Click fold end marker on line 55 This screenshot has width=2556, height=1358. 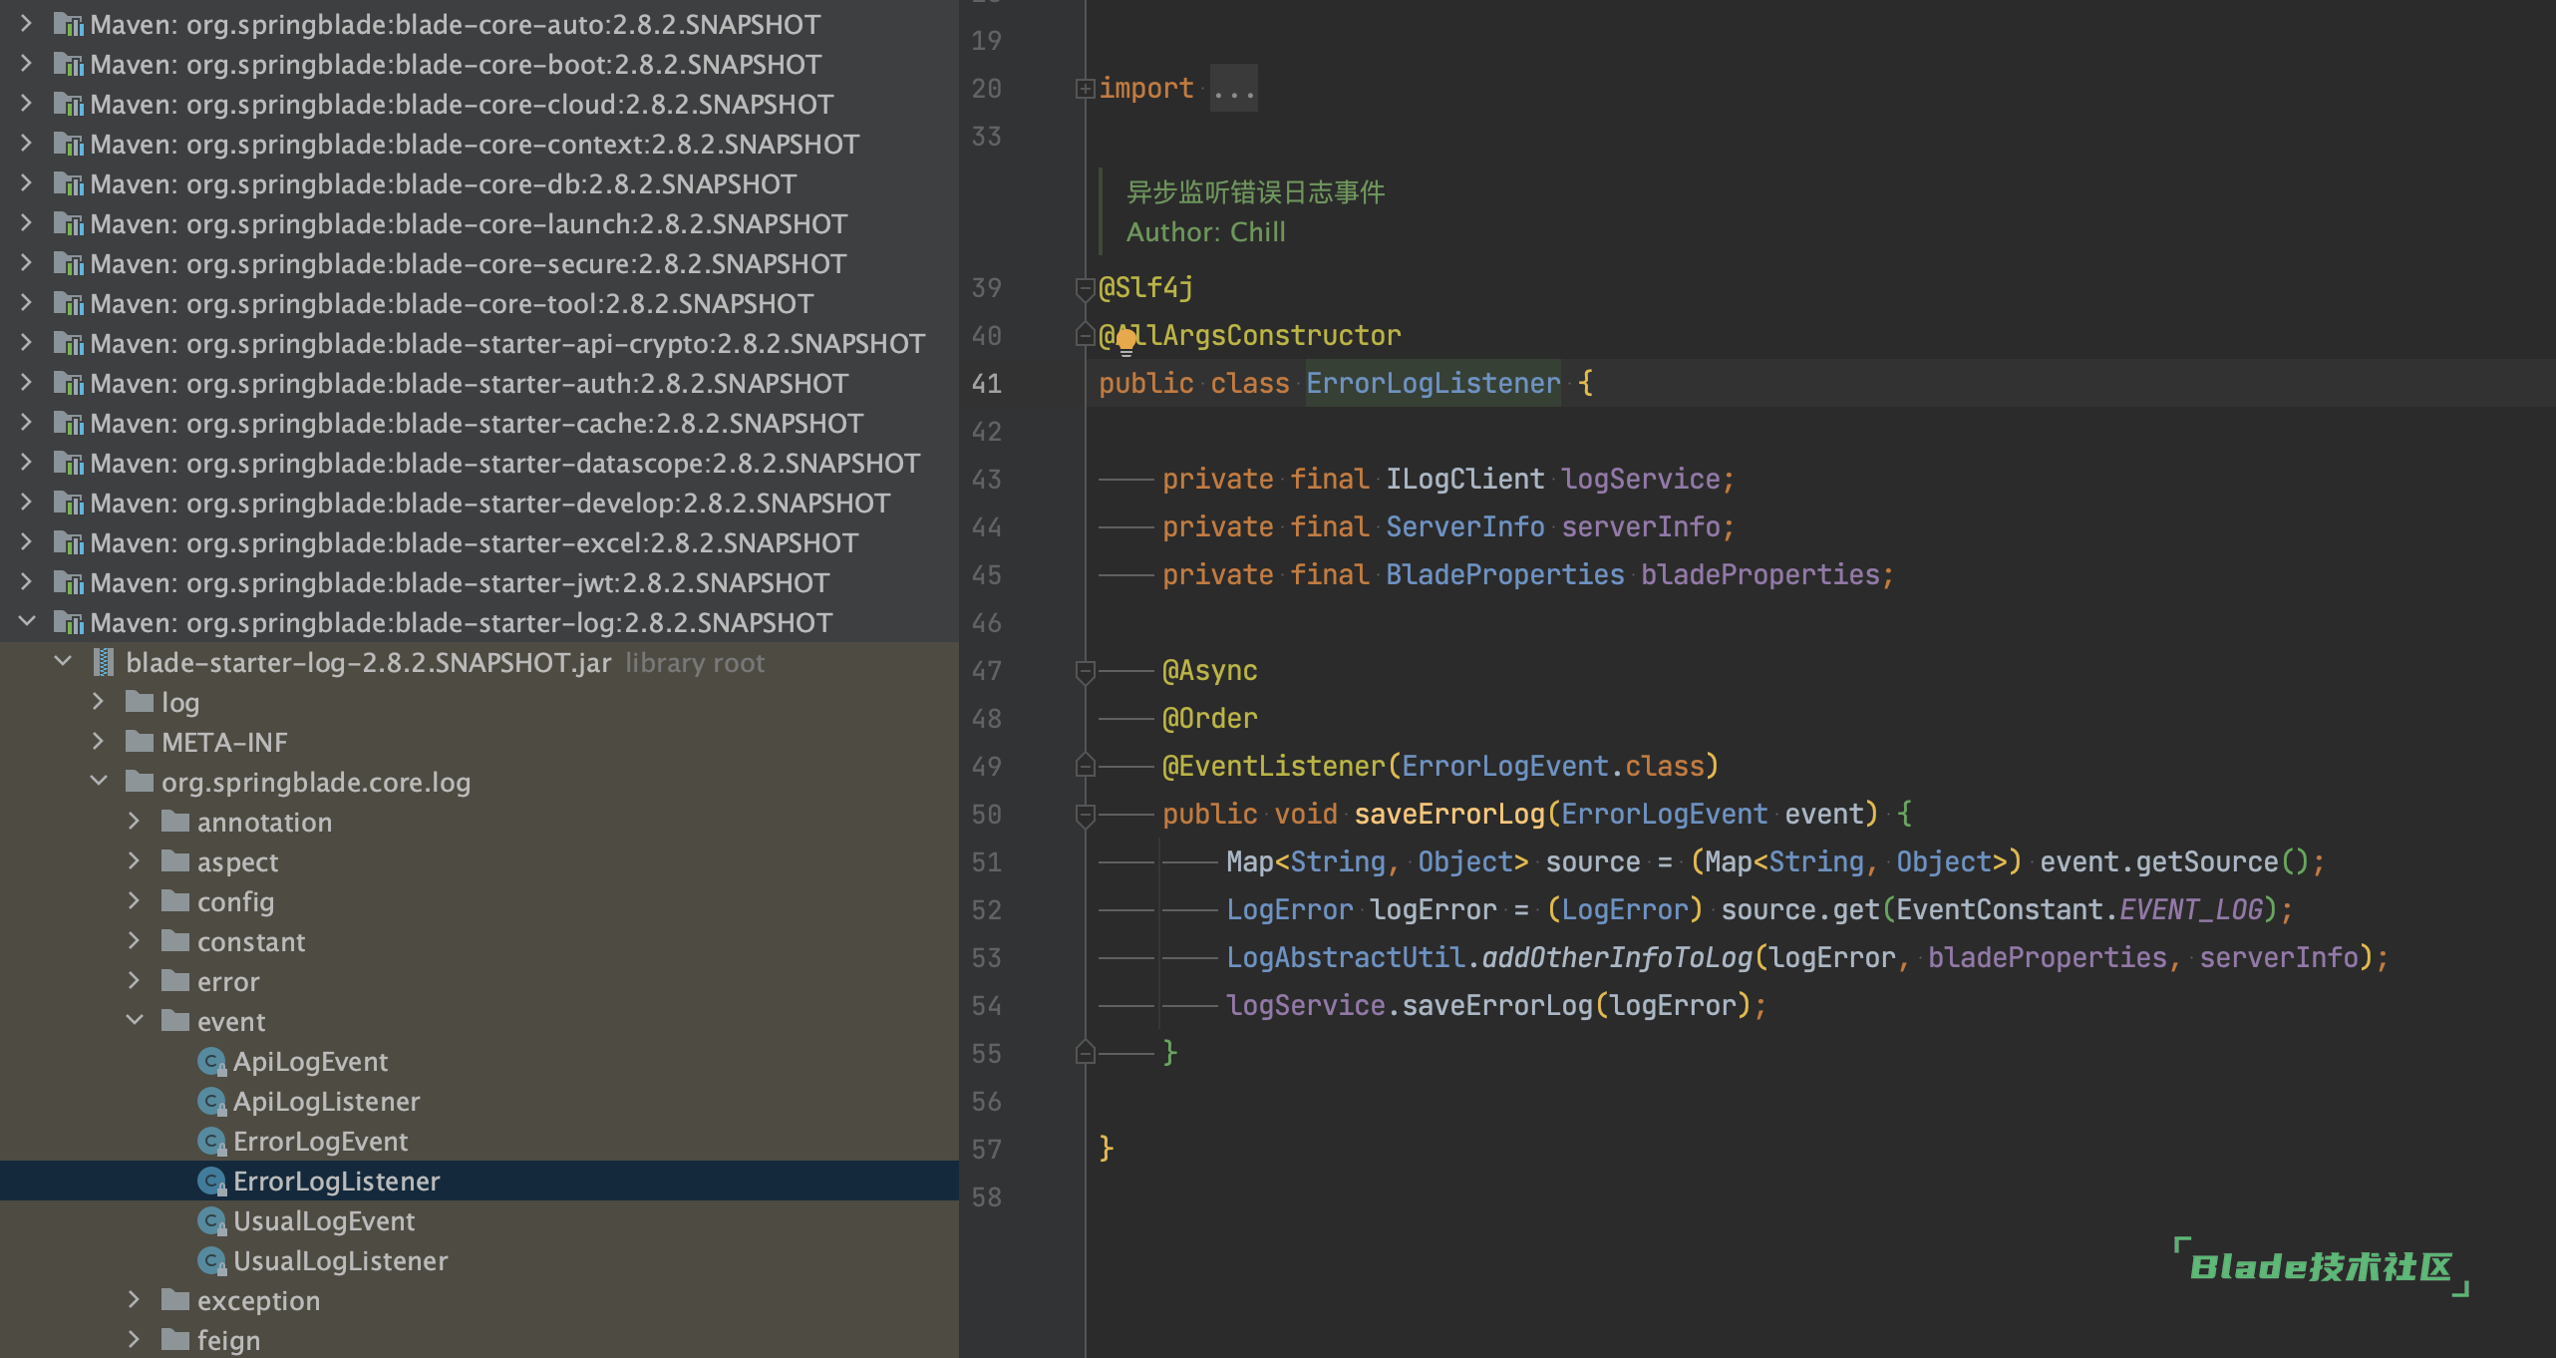(x=1085, y=1052)
